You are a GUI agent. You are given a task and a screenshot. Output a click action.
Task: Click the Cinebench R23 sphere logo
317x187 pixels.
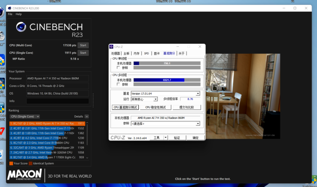[21, 27]
